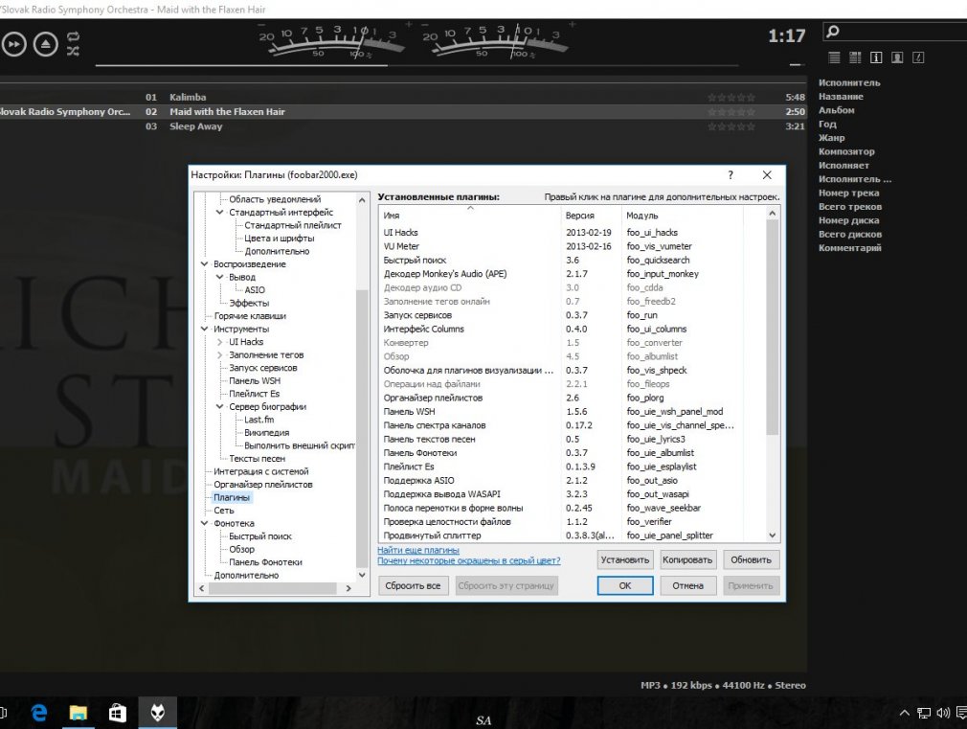Select the Панель WSH plugin row
Viewport: 967px width, 729px height.
(572, 412)
